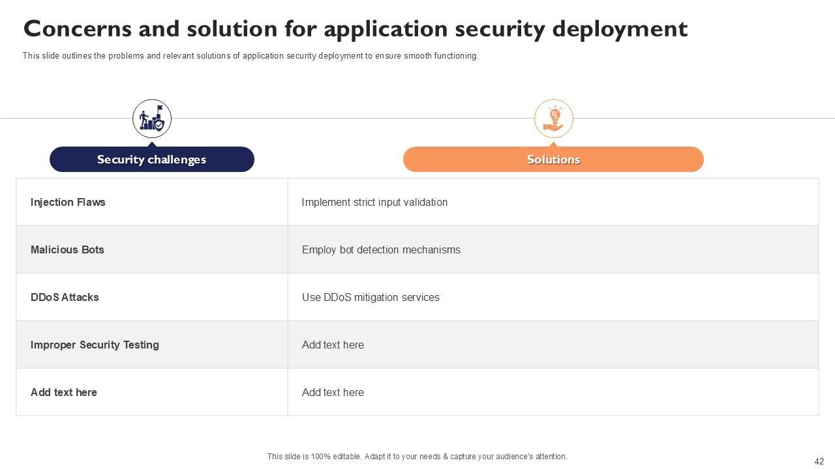Click the slide number 42
The width and height of the screenshot is (835, 469).
(x=819, y=461)
